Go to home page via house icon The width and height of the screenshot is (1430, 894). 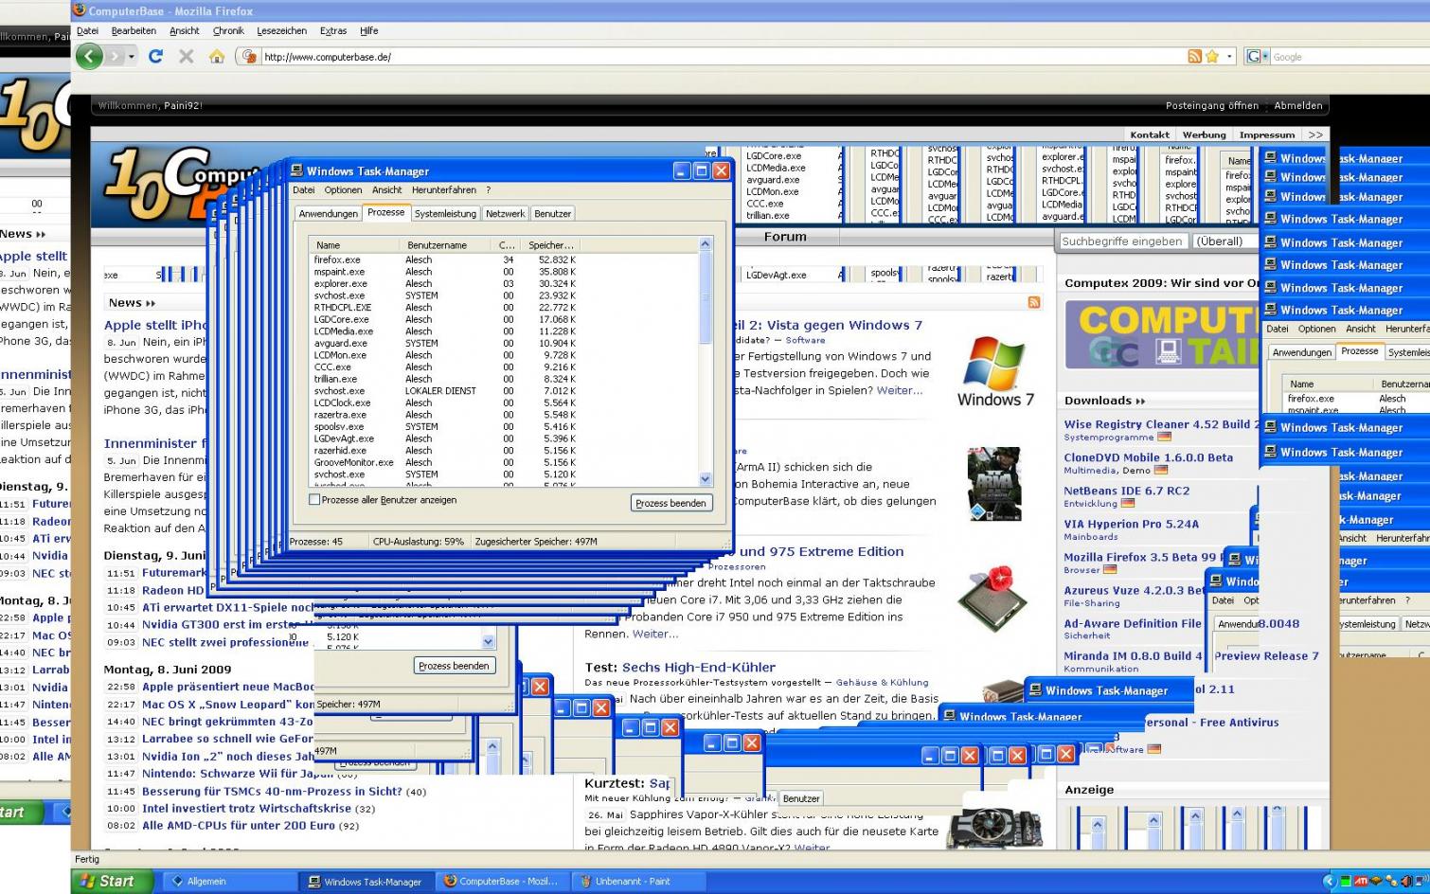point(217,57)
